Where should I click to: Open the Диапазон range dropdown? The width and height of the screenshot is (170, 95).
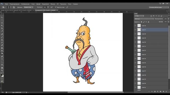[x=28, y=7]
